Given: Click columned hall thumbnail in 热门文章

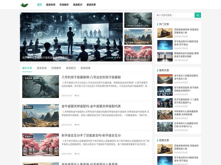Looking at the screenshot, I should coord(165,57).
